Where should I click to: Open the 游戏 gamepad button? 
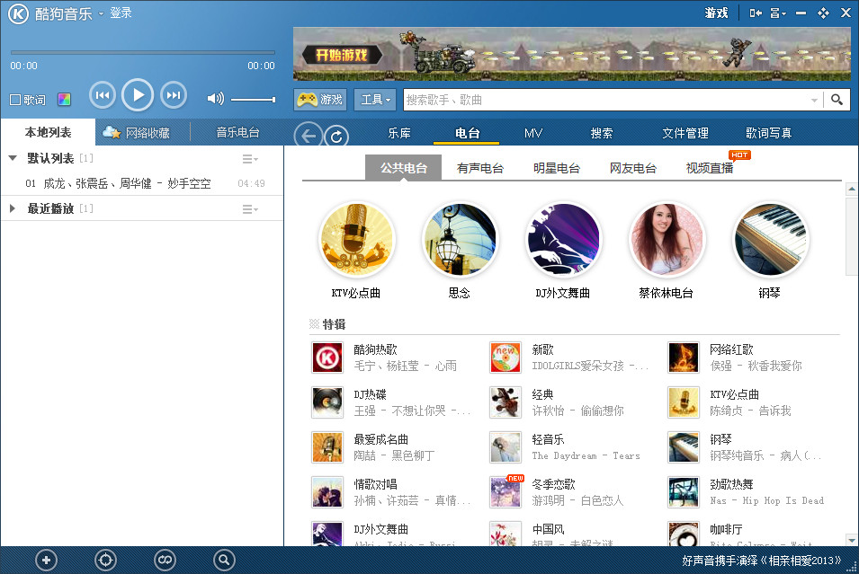point(320,100)
